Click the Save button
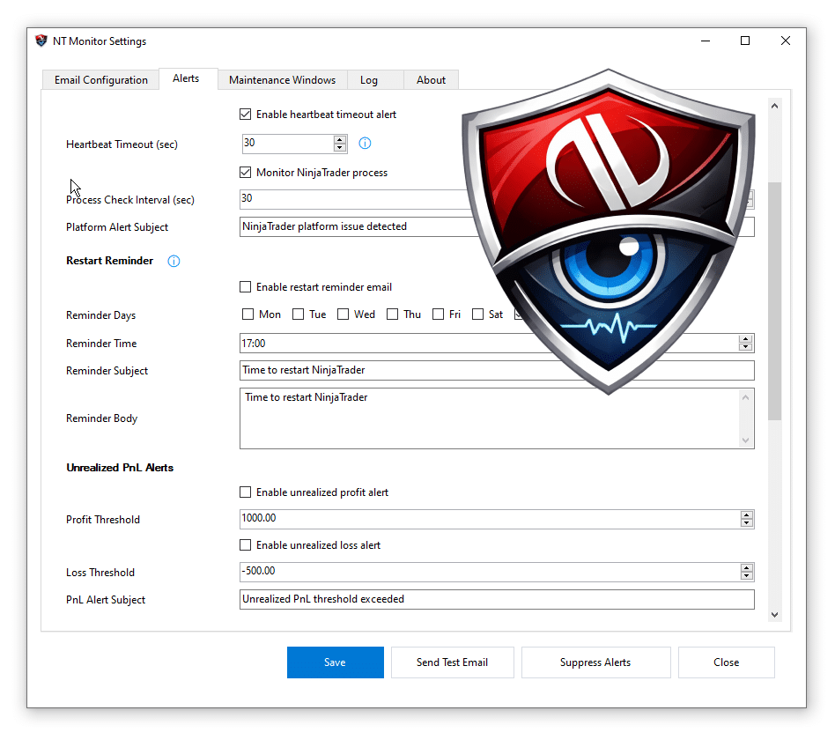 [335, 662]
